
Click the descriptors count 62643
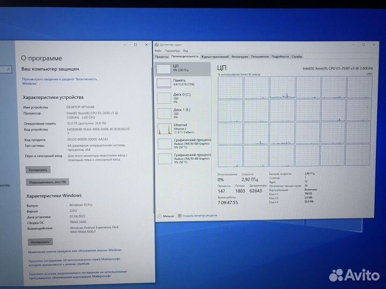(256, 191)
